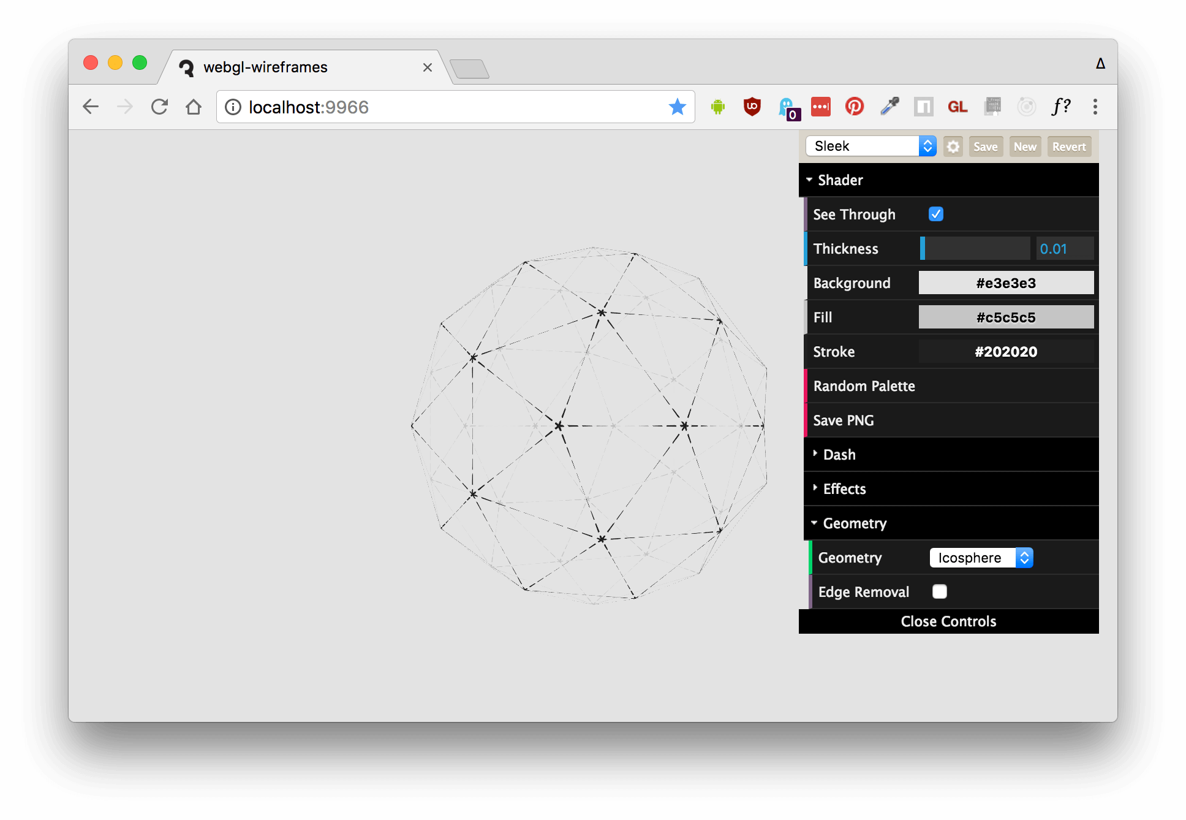Disable the See Through checkbox
Screen dimensions: 1186x820
coord(935,214)
